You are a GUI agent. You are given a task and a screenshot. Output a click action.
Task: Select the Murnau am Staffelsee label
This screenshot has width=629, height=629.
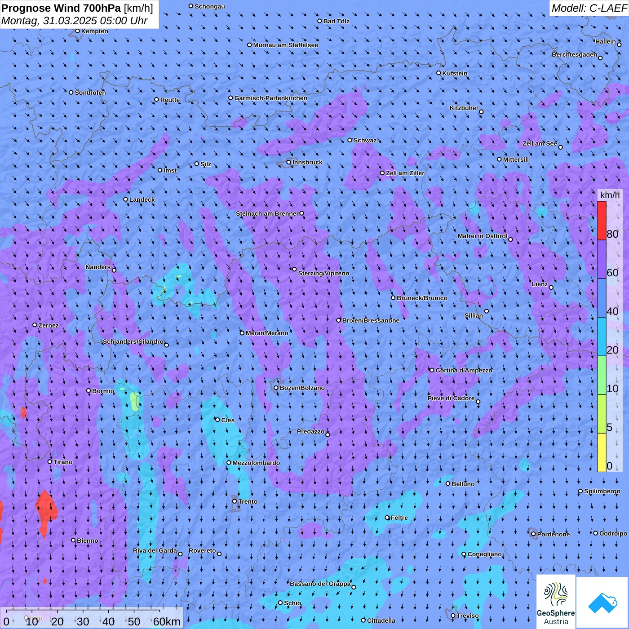pos(285,45)
